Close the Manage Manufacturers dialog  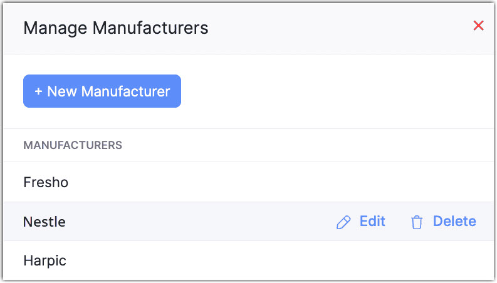point(478,26)
